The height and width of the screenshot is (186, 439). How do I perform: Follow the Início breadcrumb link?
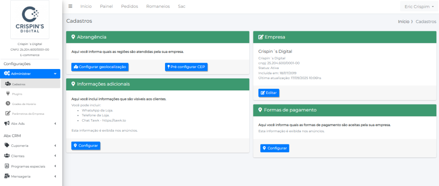(x=403, y=21)
